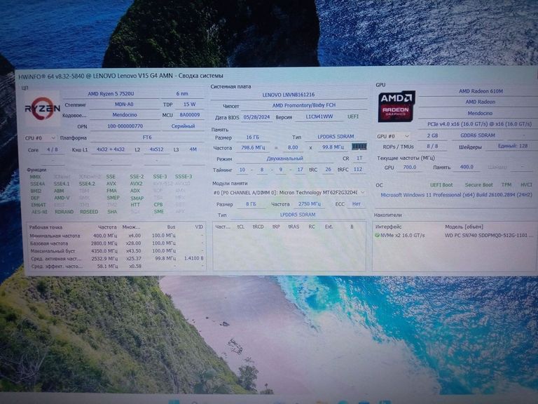
Task: Open the CPU #0 selector dropdown
Action: pos(41,138)
